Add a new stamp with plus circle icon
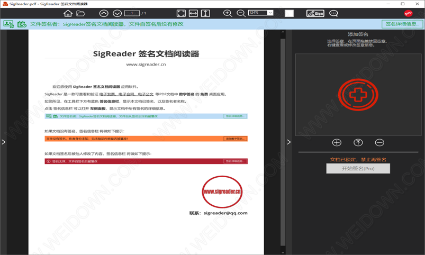The image size is (425, 255). pos(337,142)
